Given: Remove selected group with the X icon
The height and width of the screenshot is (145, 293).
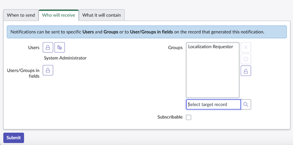Looking at the screenshot, I should (x=246, y=47).
